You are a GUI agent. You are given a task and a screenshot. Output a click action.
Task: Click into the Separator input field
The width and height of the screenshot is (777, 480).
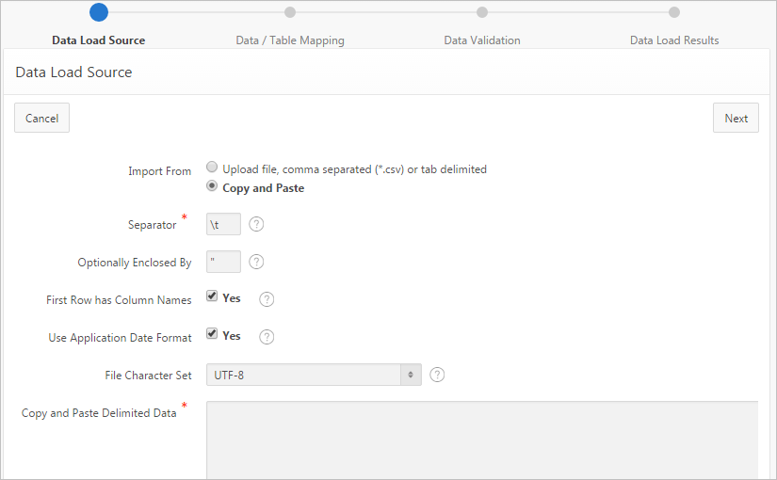pos(223,225)
